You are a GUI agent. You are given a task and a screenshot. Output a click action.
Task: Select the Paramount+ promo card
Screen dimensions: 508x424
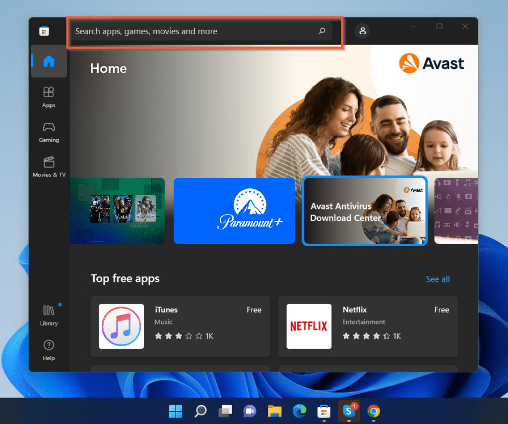234,211
